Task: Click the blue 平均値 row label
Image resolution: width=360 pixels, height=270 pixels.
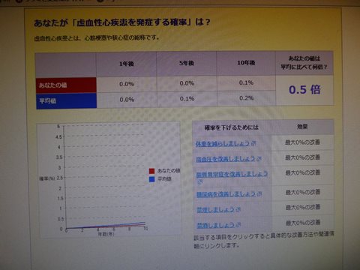Action: 66,101
